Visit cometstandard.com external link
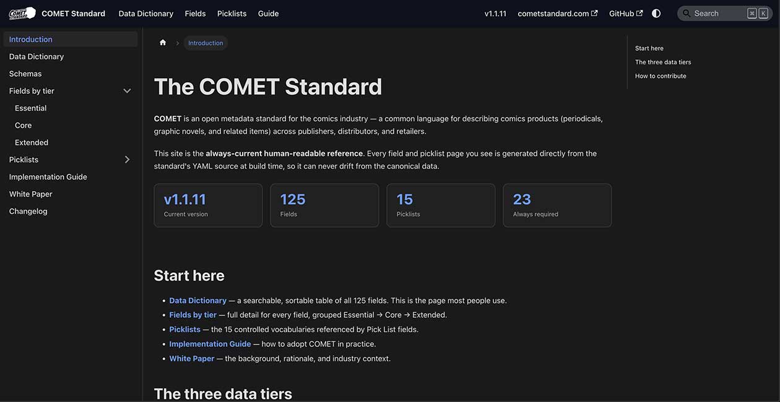The height and width of the screenshot is (402, 780). click(558, 13)
